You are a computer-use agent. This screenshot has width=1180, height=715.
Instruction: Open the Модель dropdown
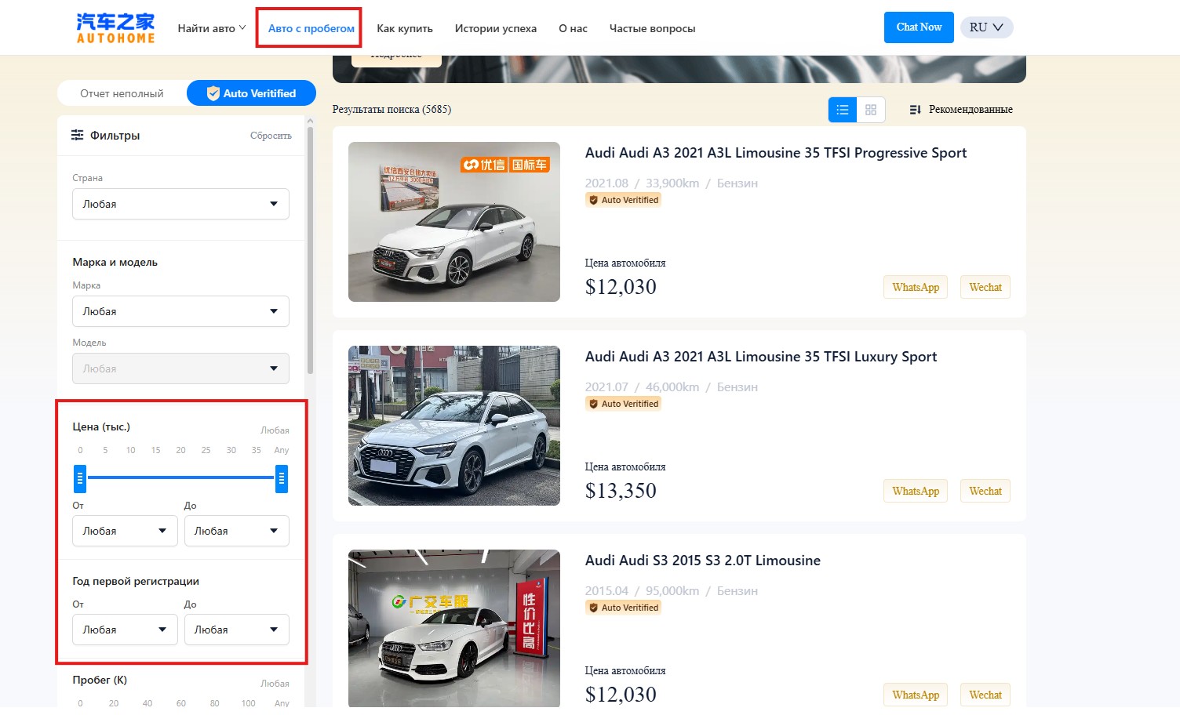coord(180,368)
